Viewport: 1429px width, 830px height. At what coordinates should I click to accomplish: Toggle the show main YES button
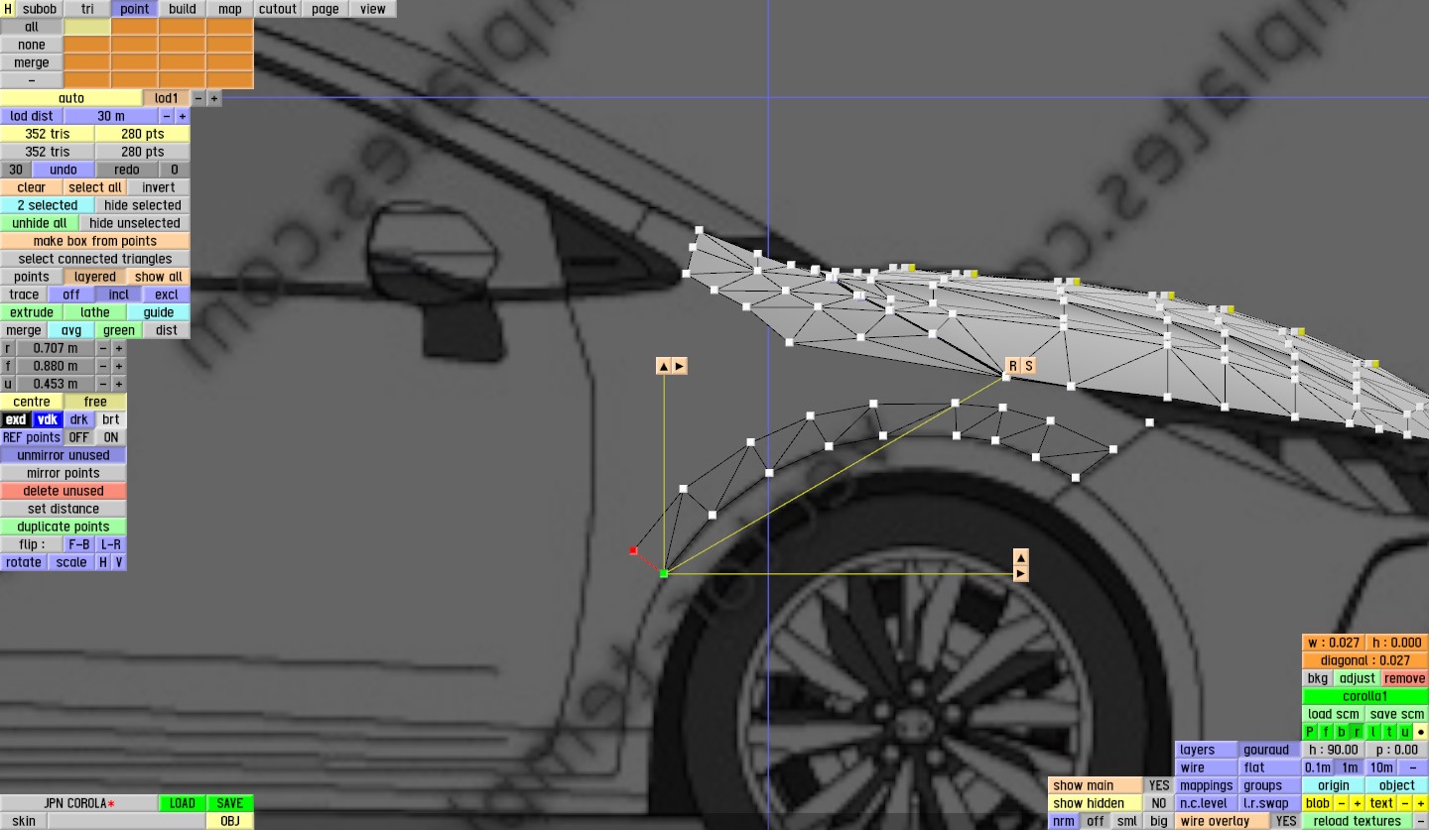(1159, 785)
